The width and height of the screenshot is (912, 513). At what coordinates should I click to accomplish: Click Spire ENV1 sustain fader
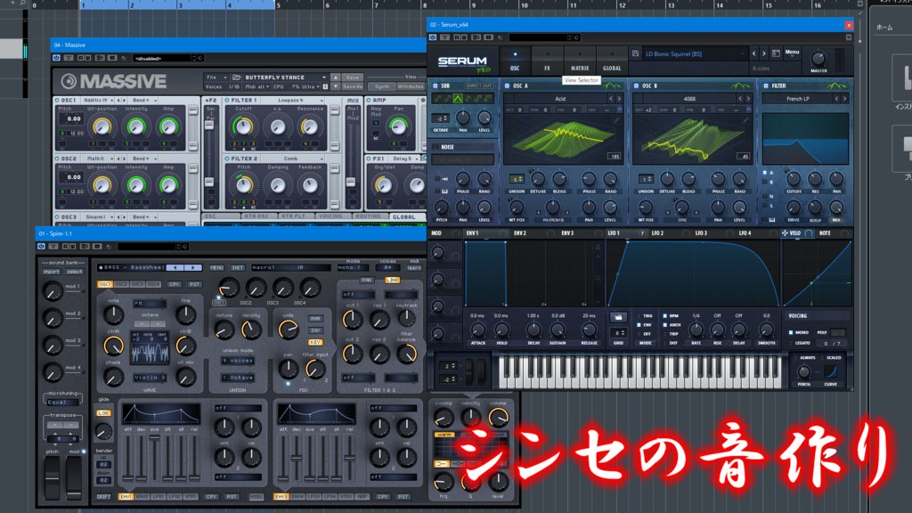(155, 438)
